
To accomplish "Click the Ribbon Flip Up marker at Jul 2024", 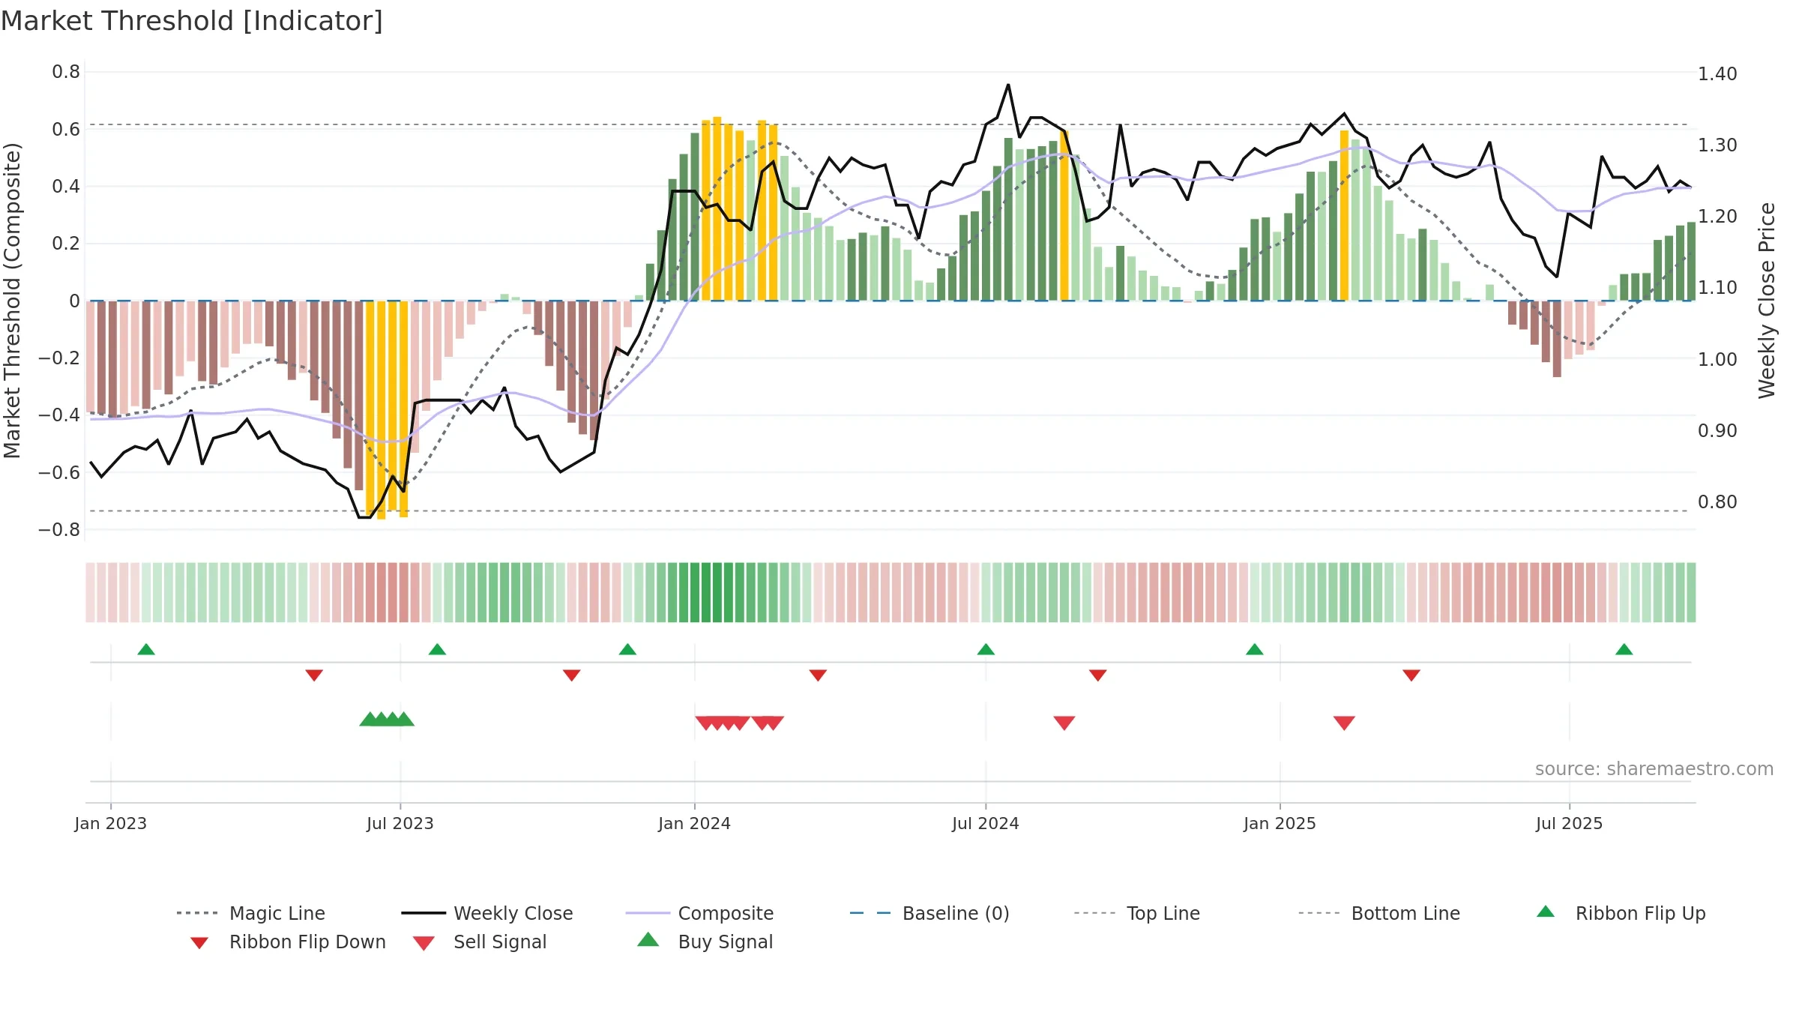I will click(986, 649).
